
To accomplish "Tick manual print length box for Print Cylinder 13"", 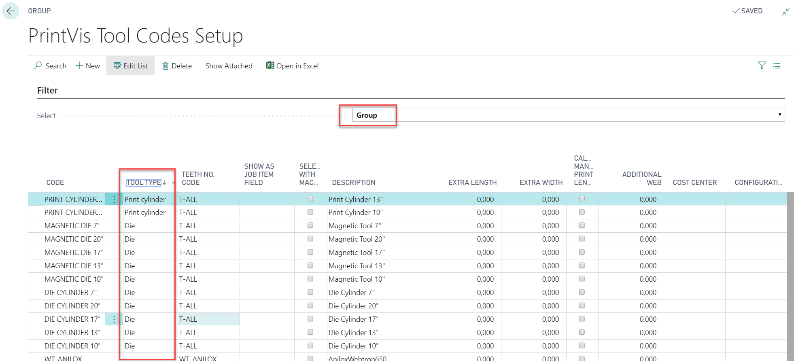I will [x=582, y=199].
